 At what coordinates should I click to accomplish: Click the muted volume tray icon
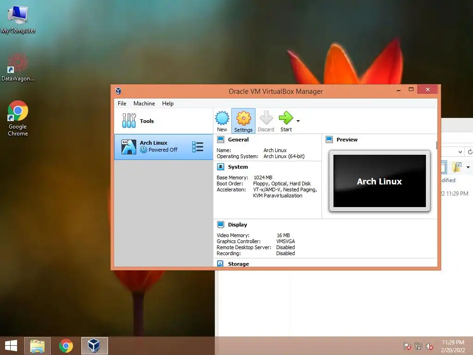[x=429, y=346]
